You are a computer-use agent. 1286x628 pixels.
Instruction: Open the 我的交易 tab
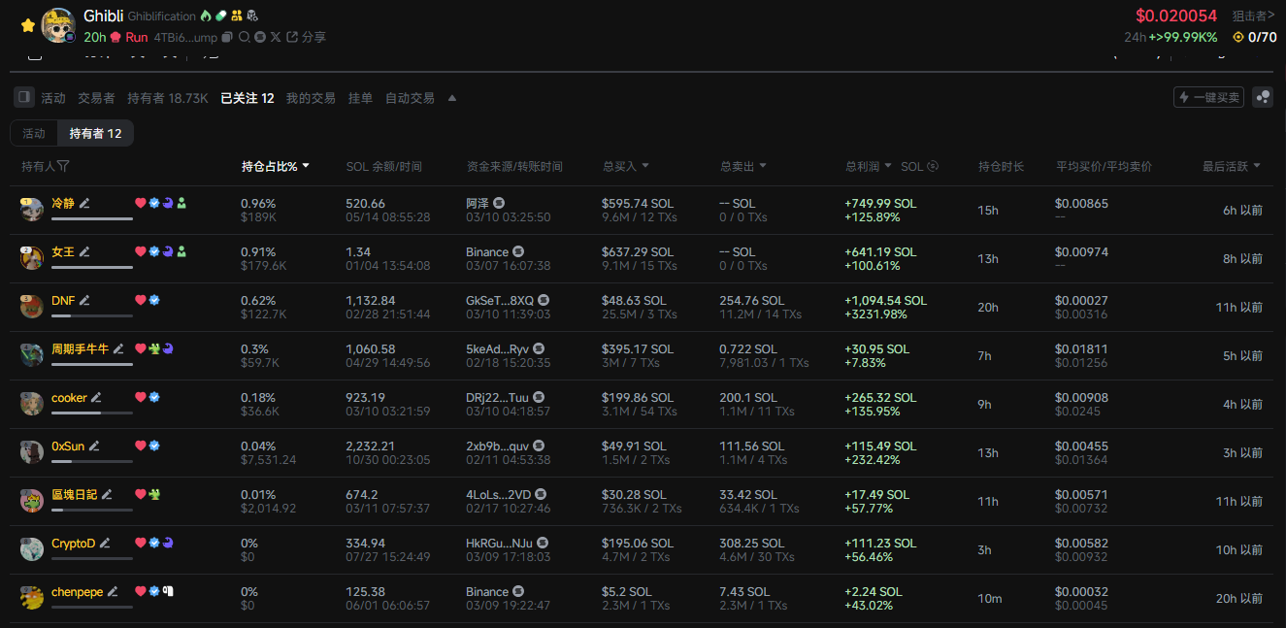(311, 98)
